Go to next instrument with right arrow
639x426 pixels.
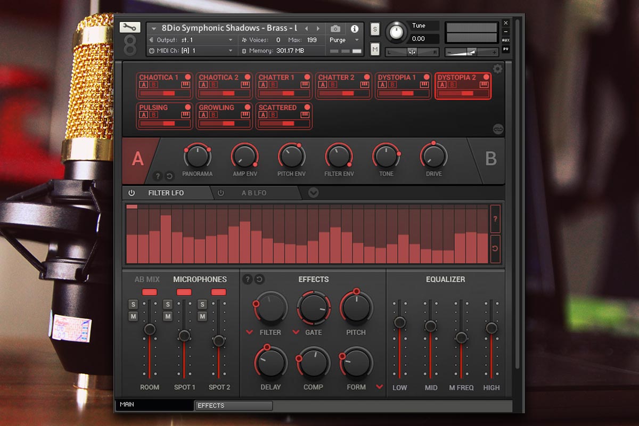318,29
